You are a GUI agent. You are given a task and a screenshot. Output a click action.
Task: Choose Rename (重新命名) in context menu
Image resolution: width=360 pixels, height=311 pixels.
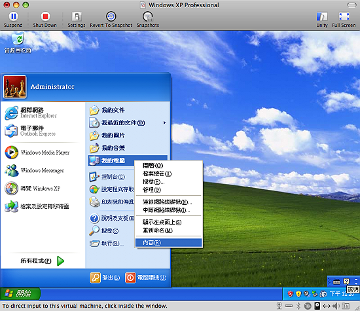tap(168, 230)
